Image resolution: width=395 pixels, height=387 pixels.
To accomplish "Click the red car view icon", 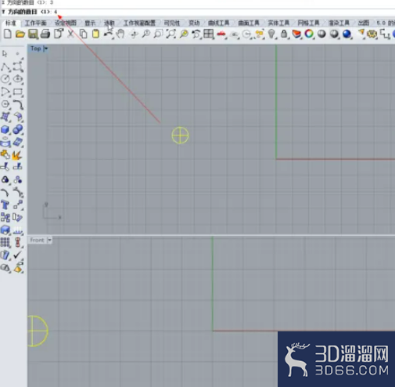I will coord(221,34).
